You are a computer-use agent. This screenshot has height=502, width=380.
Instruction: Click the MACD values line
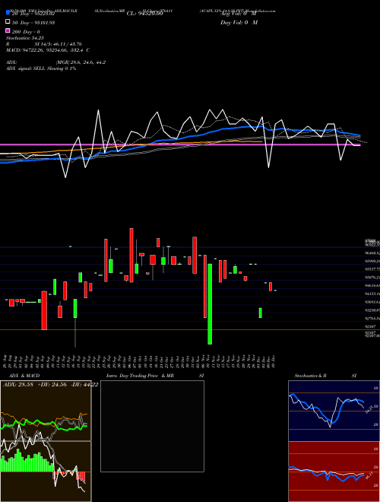pos(48,50)
